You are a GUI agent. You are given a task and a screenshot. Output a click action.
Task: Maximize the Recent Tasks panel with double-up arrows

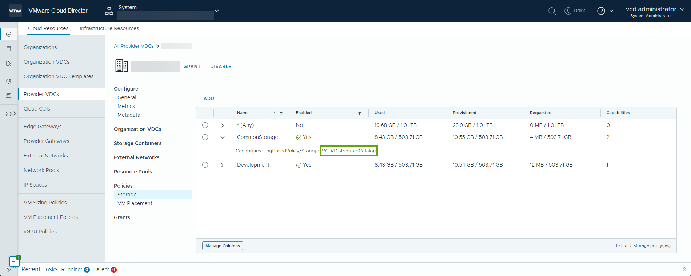(684, 269)
